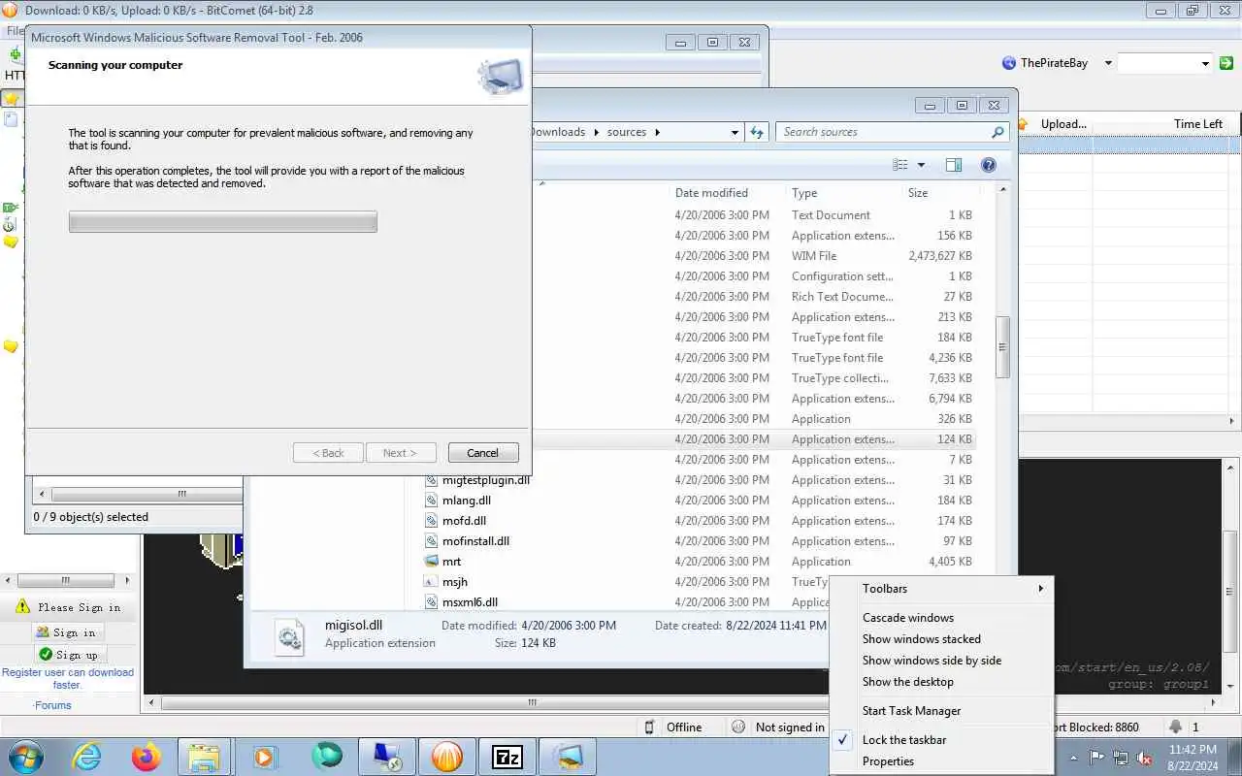Viewport: 1242px width, 776px height.
Task: Open Windows Media Player taskbar icon
Action: (265, 757)
